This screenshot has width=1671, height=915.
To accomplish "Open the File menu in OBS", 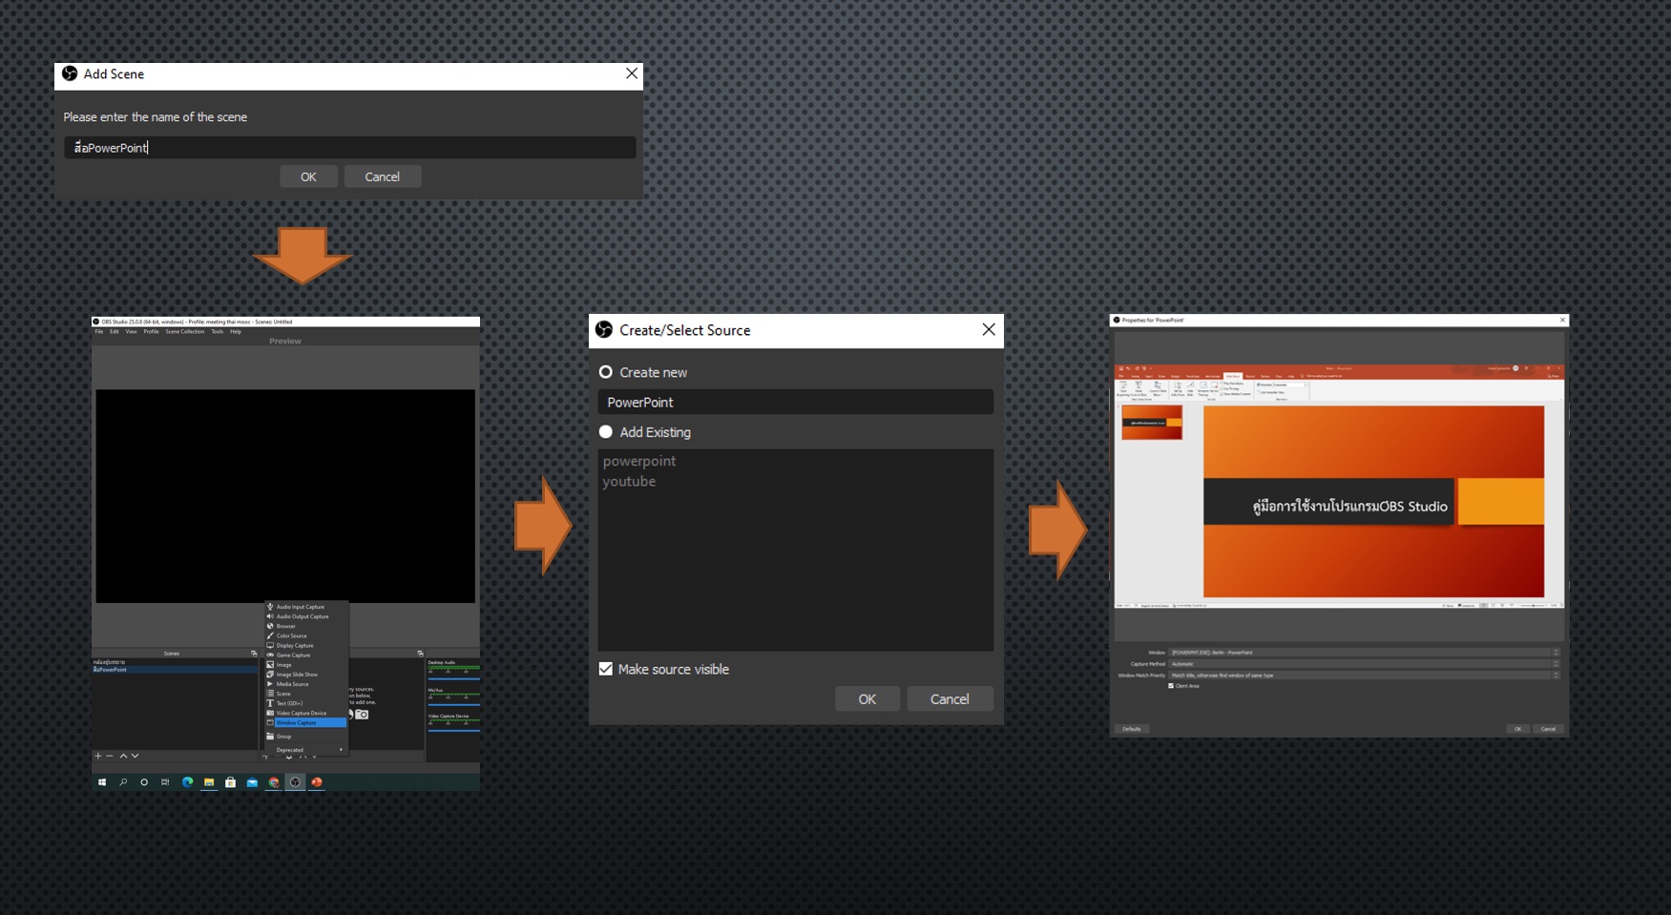I will pyautogui.click(x=98, y=331).
